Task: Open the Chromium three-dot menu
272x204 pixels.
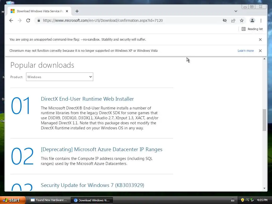Action: 261,20
